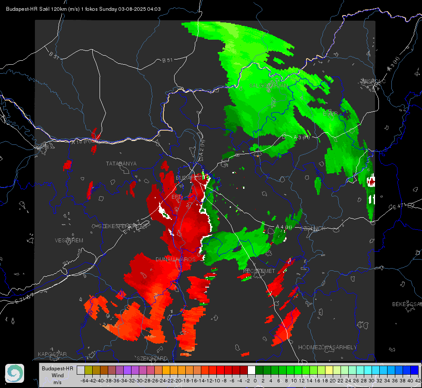This screenshot has height=388, width=422.
Task: Click the 10 value on the legend
Action: 294,381
